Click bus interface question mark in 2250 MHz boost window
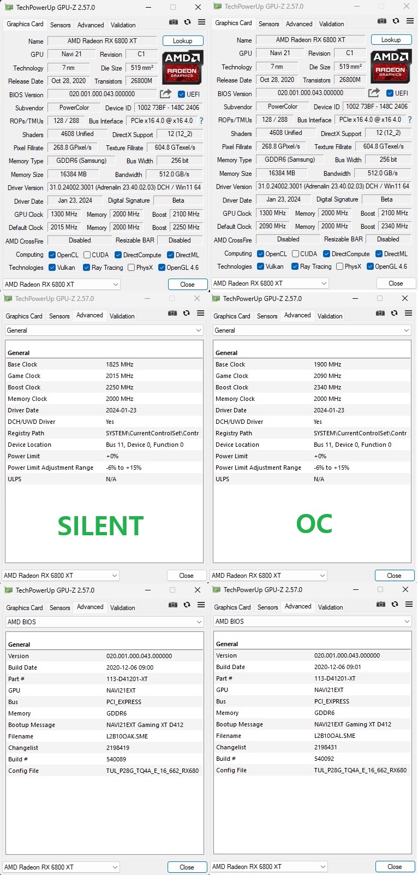 coord(201,121)
